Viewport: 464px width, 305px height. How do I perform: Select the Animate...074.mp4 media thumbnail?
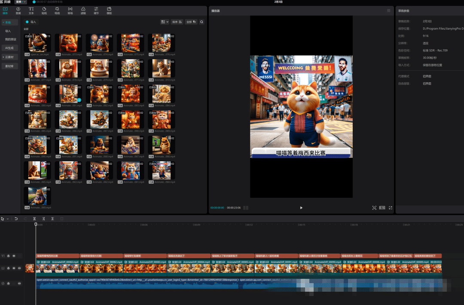click(99, 43)
